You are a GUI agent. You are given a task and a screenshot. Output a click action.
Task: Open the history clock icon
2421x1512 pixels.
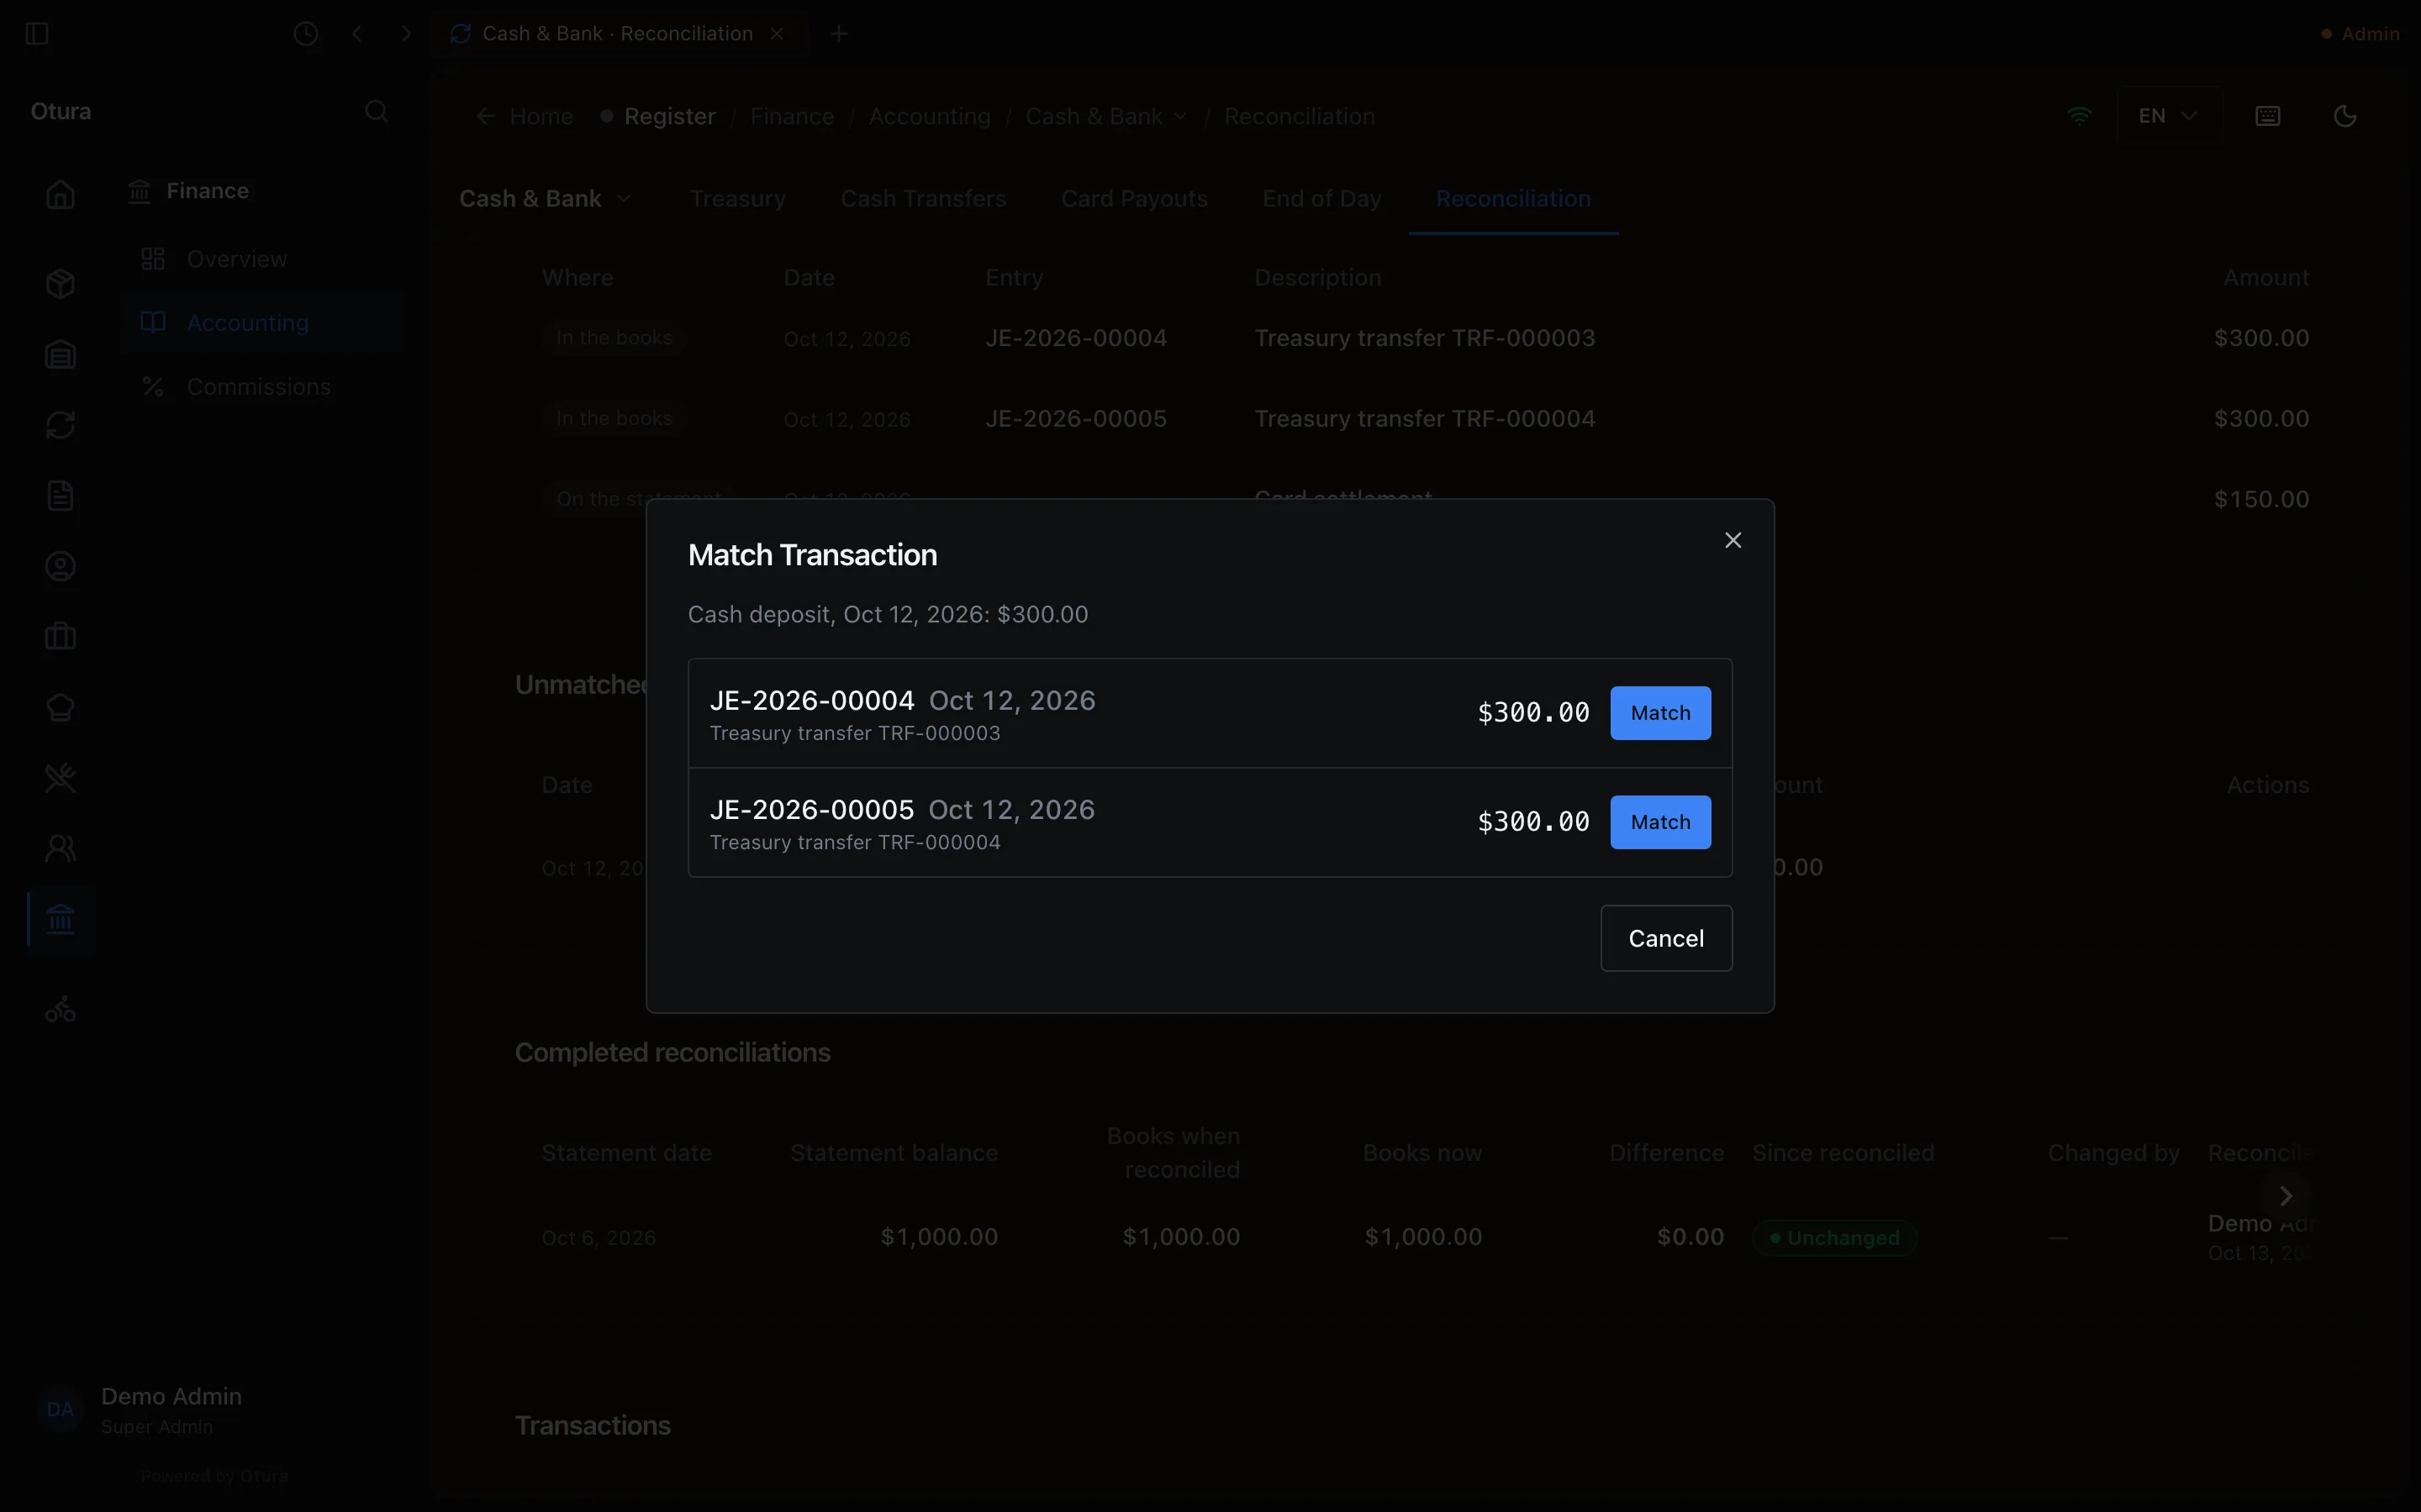[306, 34]
